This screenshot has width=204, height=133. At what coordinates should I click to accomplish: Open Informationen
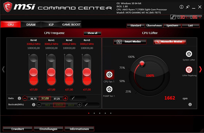click(x=79, y=129)
